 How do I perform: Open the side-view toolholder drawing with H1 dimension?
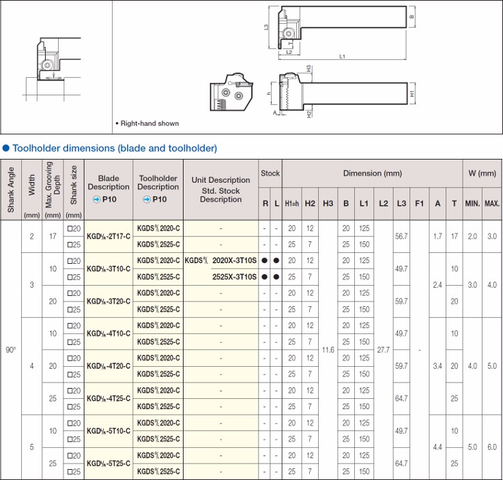(343, 92)
